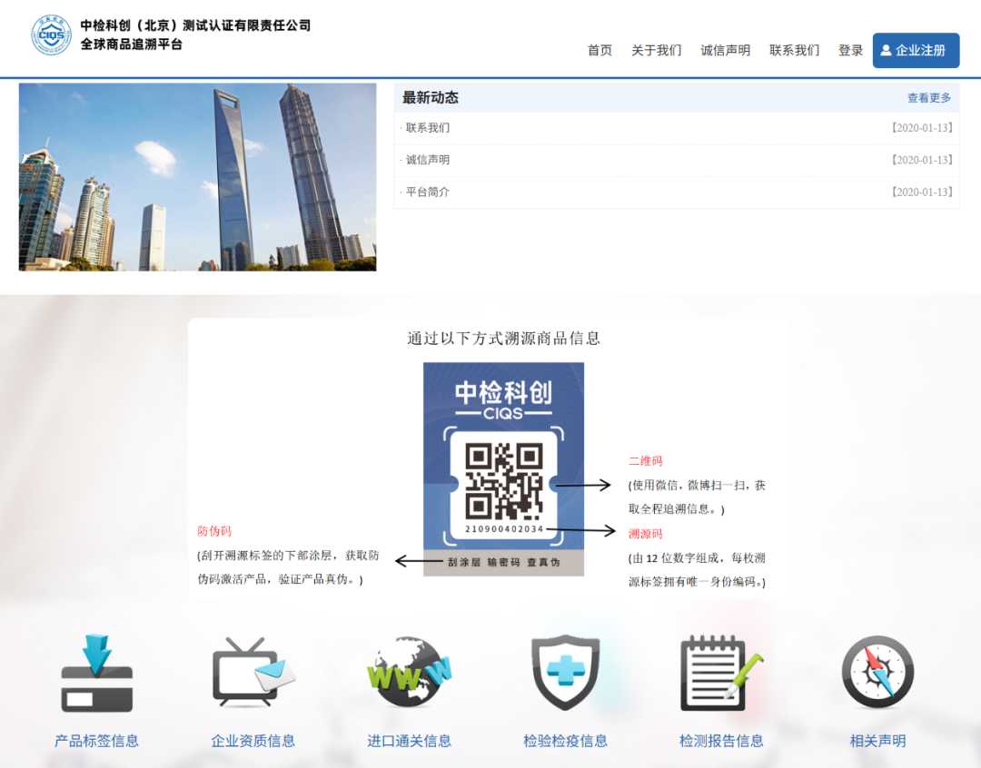The width and height of the screenshot is (981, 768).
Task: Click the Shanghai skyscraper banner image
Action: pyautogui.click(x=197, y=177)
